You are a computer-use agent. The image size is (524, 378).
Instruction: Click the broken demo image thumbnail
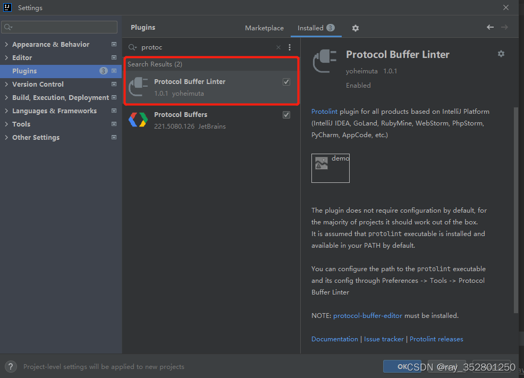(x=330, y=168)
